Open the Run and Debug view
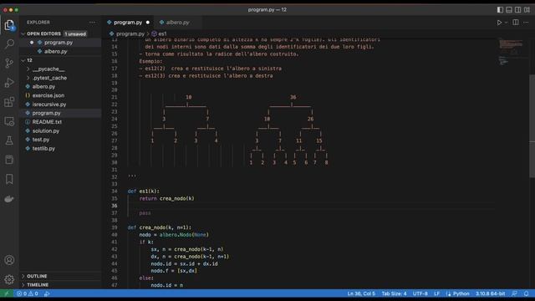535x301 pixels. (x=9, y=82)
